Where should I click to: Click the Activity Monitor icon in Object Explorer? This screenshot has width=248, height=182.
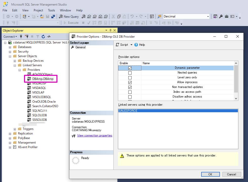pyautogui.click(x=49, y=37)
